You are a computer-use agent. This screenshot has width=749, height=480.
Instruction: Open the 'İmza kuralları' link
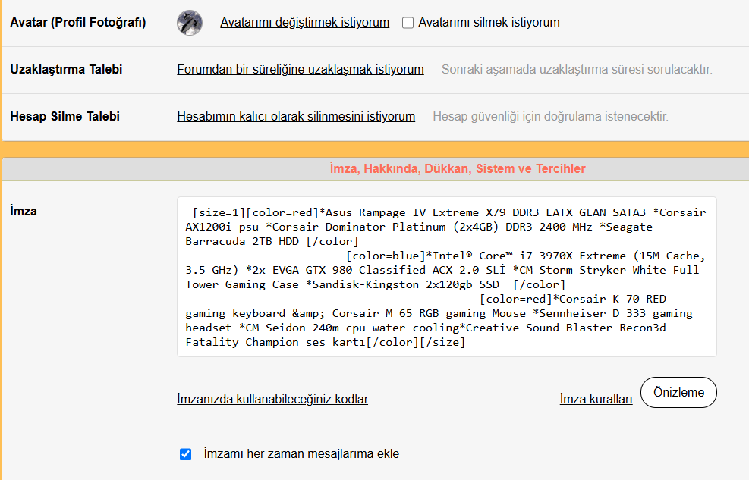[x=596, y=400]
